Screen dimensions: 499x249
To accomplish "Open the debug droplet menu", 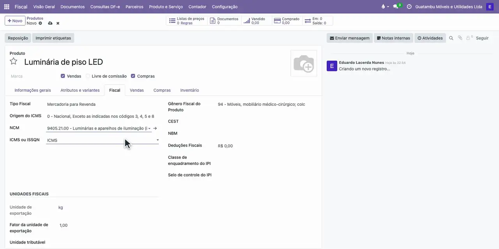I will coord(384,7).
